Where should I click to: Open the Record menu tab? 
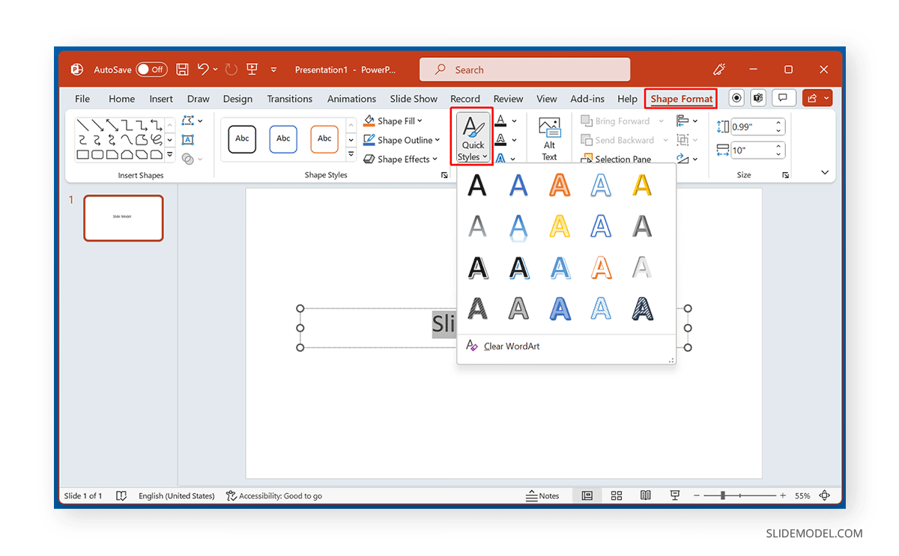tap(464, 98)
